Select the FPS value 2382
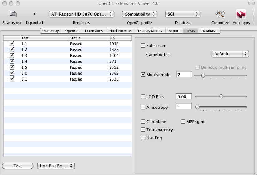Screen dimensions: 257x175 (x=114, y=73)
